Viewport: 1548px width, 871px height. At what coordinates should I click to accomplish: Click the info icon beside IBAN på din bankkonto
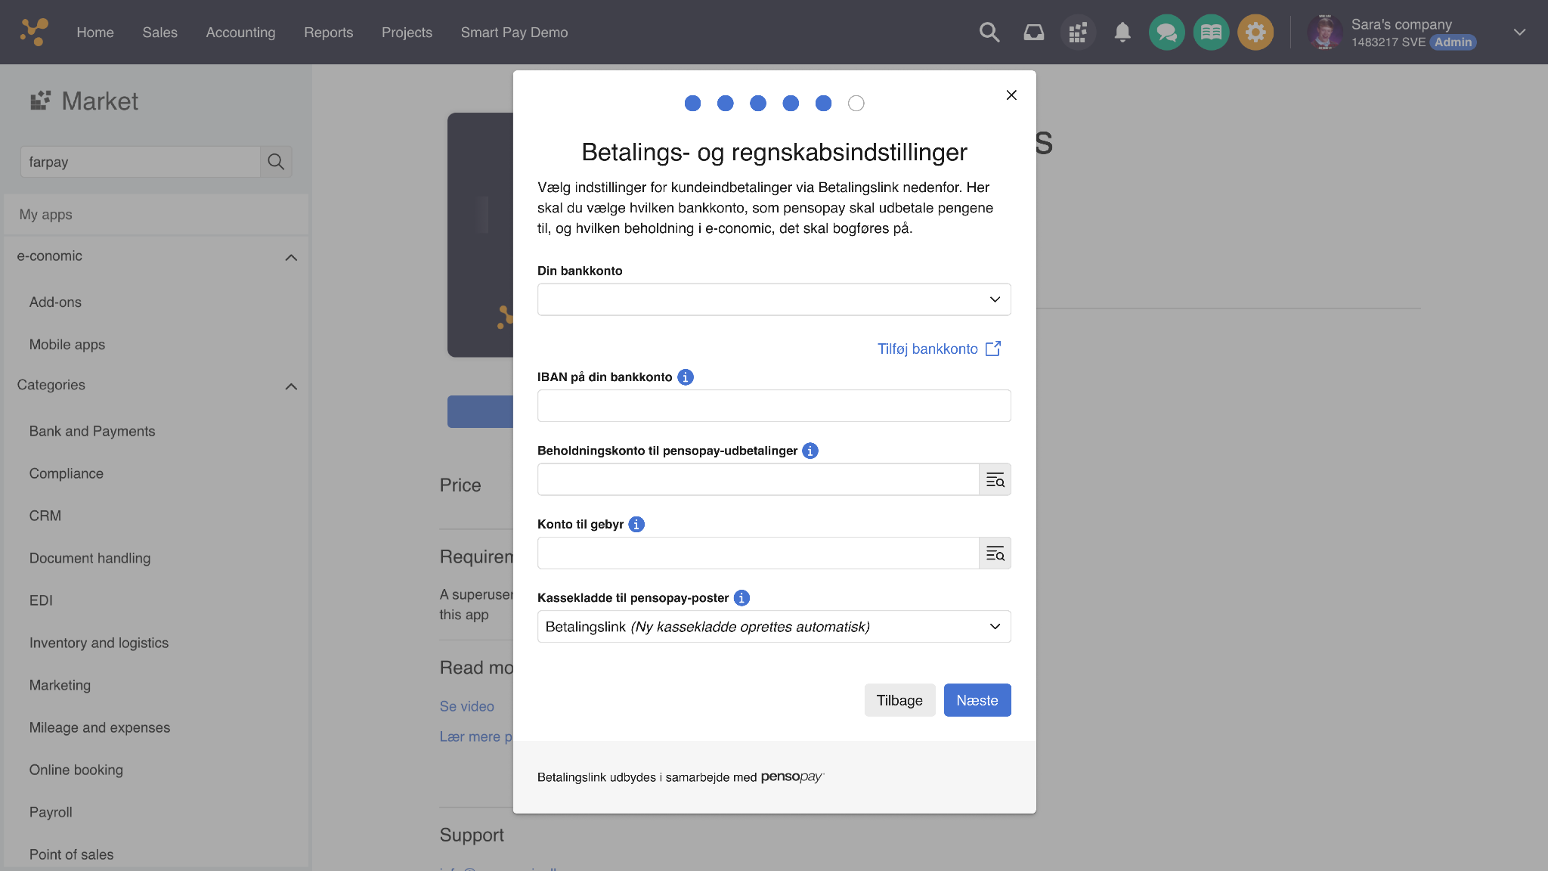pyautogui.click(x=685, y=377)
